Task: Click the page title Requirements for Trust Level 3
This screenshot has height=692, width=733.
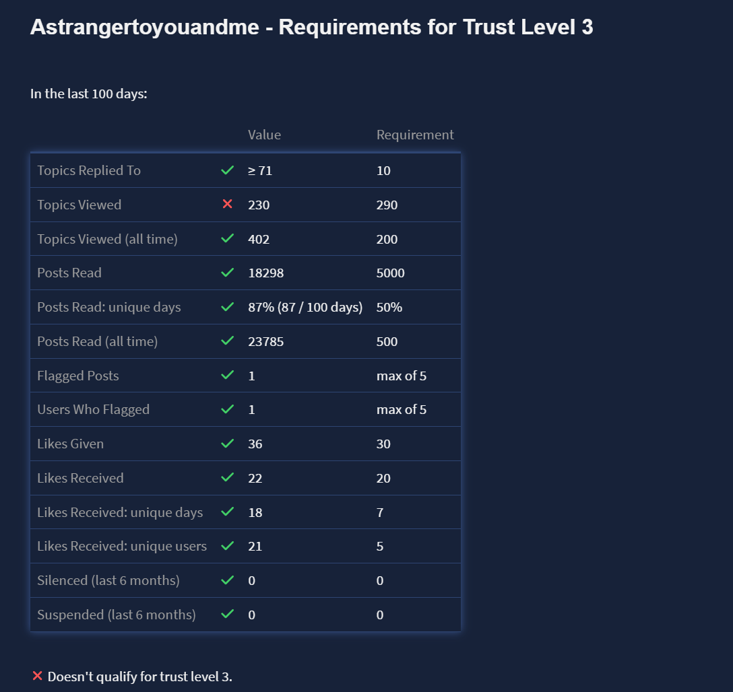Action: tap(311, 27)
